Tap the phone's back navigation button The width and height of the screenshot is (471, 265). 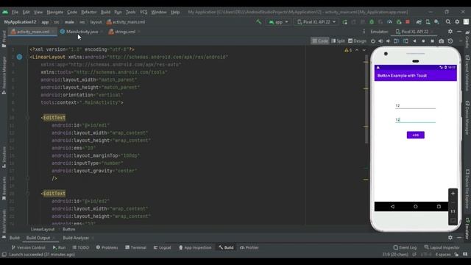click(x=392, y=206)
